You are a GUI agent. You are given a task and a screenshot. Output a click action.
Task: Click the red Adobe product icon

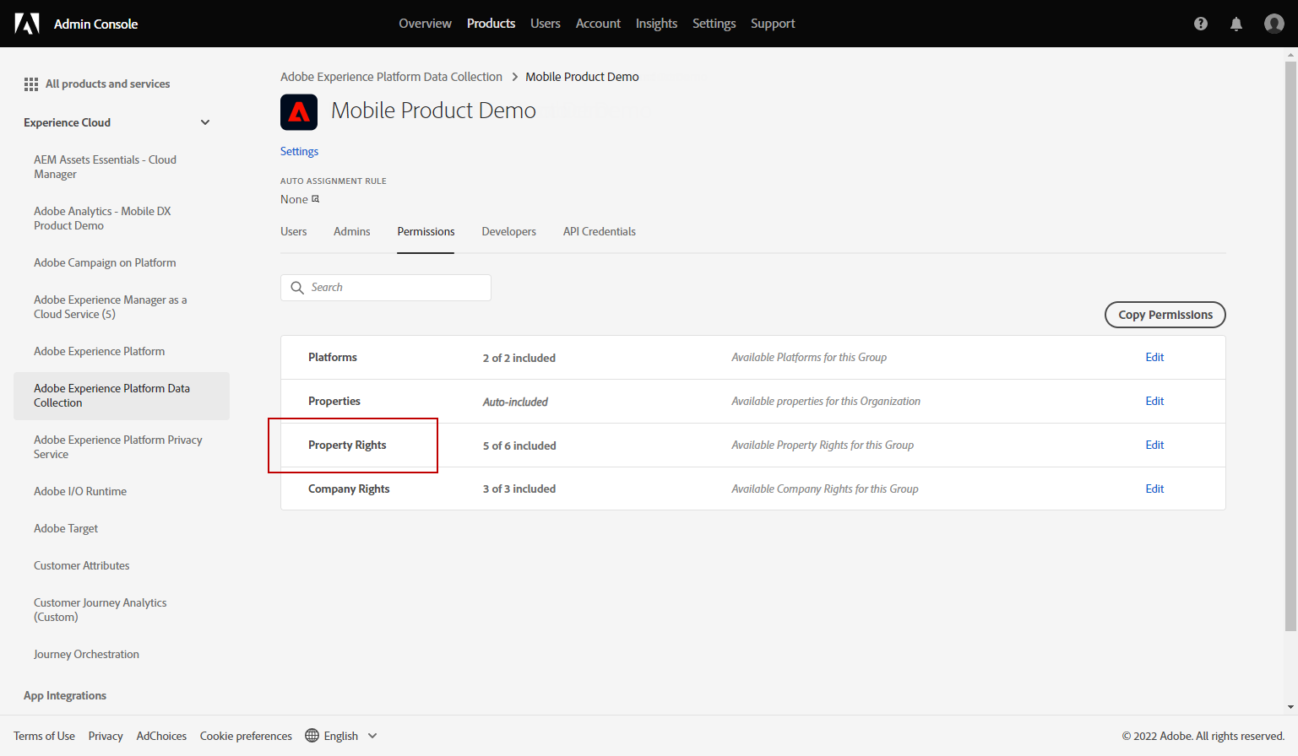299,112
